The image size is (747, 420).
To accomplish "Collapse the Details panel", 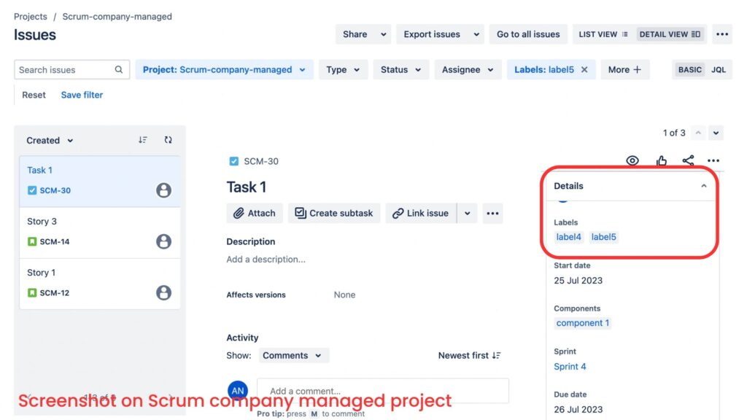I will click(704, 186).
